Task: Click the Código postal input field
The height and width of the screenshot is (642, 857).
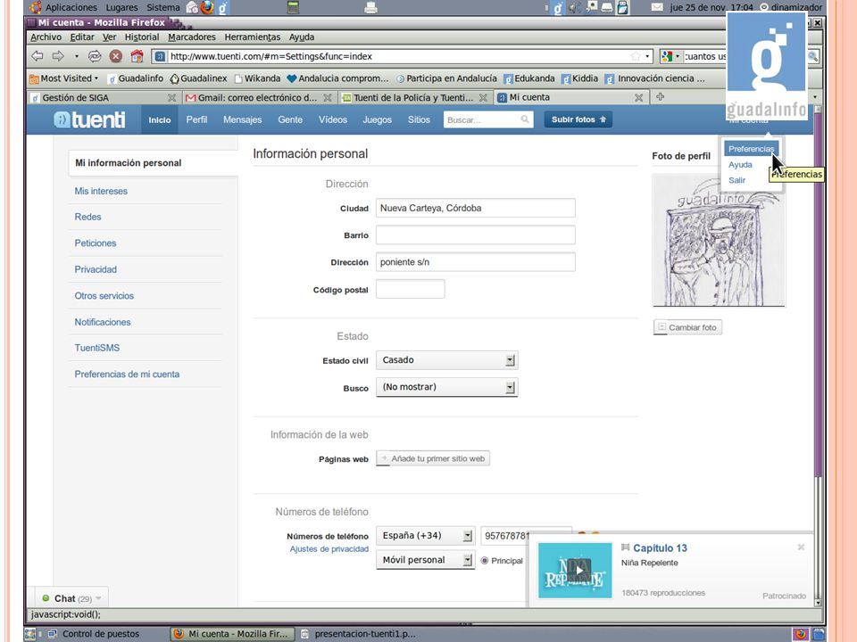Action: coord(411,289)
